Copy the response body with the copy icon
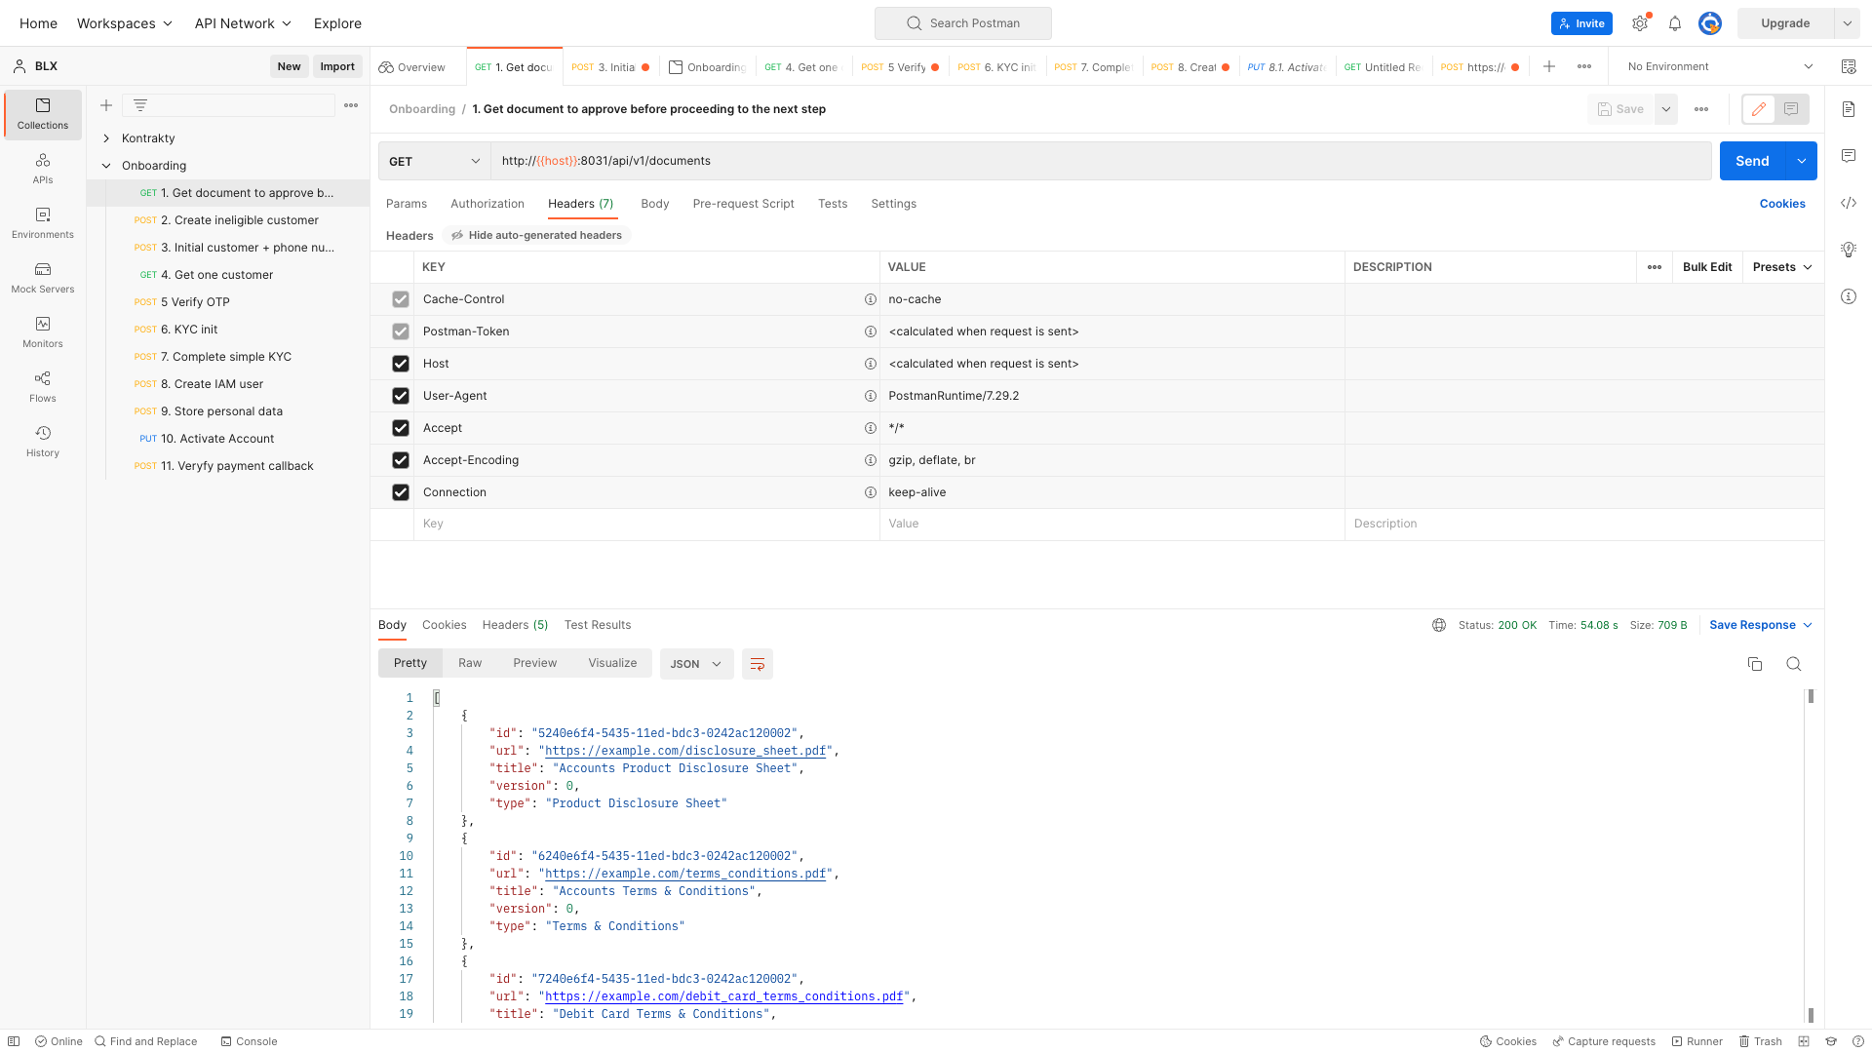This screenshot has height=1053, width=1872. 1754,664
